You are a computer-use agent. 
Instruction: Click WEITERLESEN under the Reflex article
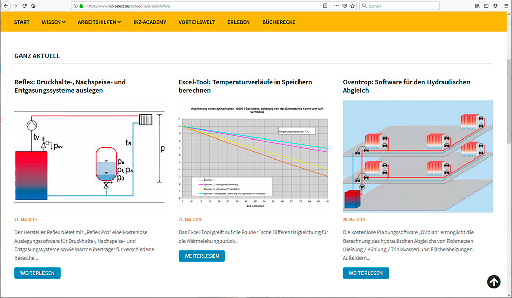point(37,273)
